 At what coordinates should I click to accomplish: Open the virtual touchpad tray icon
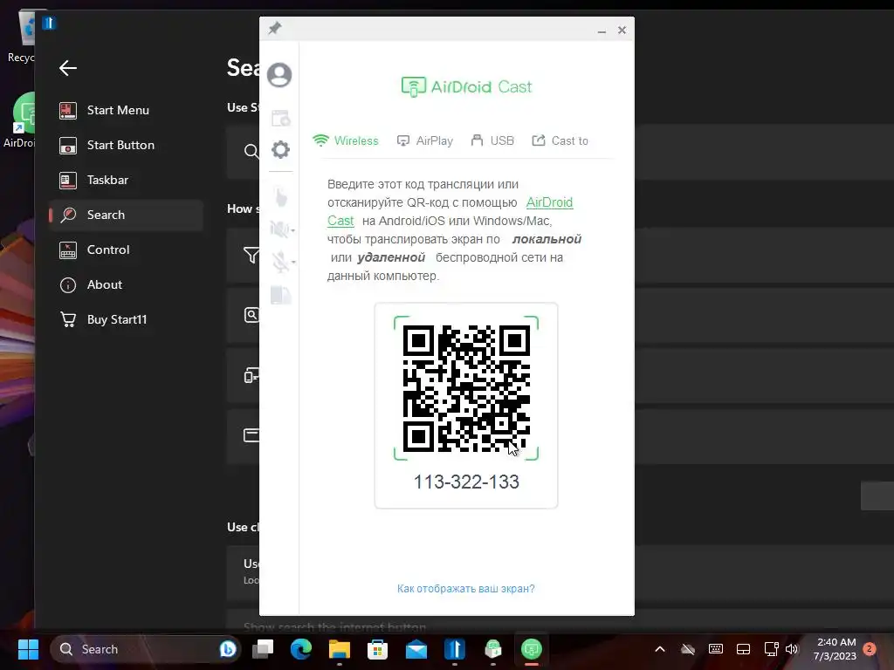point(744,649)
